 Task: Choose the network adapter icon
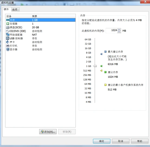click(8, 35)
